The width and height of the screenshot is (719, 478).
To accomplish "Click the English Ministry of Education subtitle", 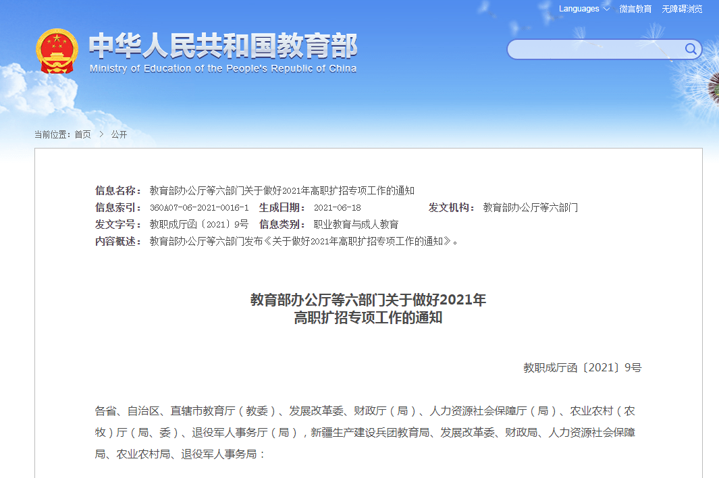I will point(223,68).
